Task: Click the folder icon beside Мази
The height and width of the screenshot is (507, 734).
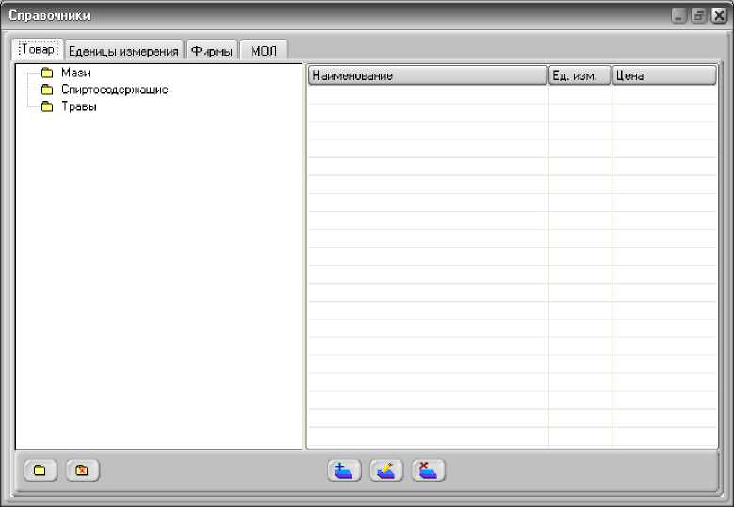Action: click(x=47, y=73)
